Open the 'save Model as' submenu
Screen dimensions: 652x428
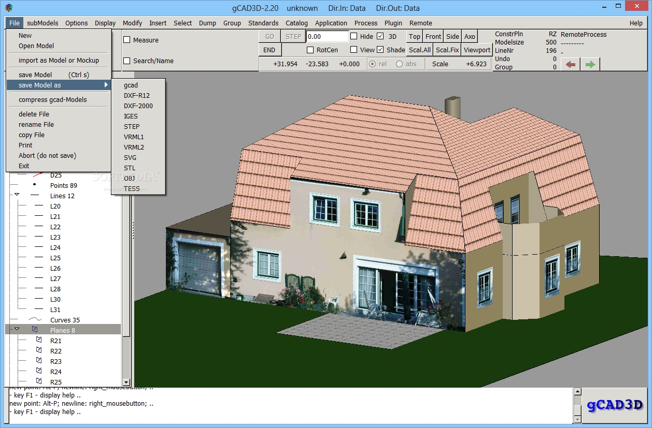click(x=59, y=85)
